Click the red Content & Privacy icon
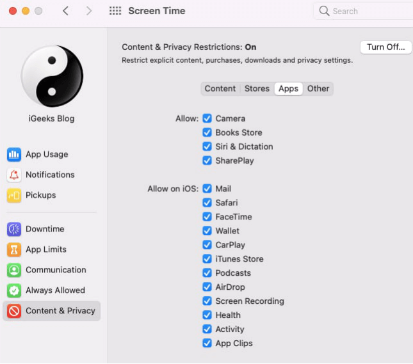The width and height of the screenshot is (413, 364). coord(14,311)
